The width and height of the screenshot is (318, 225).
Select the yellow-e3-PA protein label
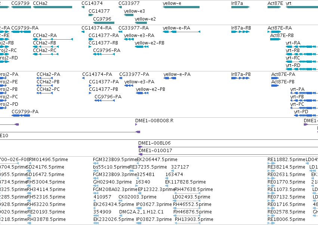coord(139,82)
